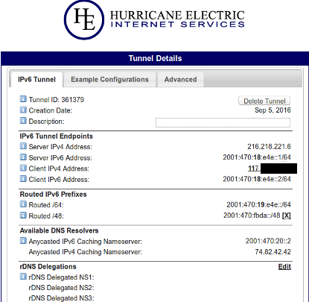This screenshot has width=309, height=302.
Task: Click the IPv4 nameserver 74.82.42.42
Action: 273,252
